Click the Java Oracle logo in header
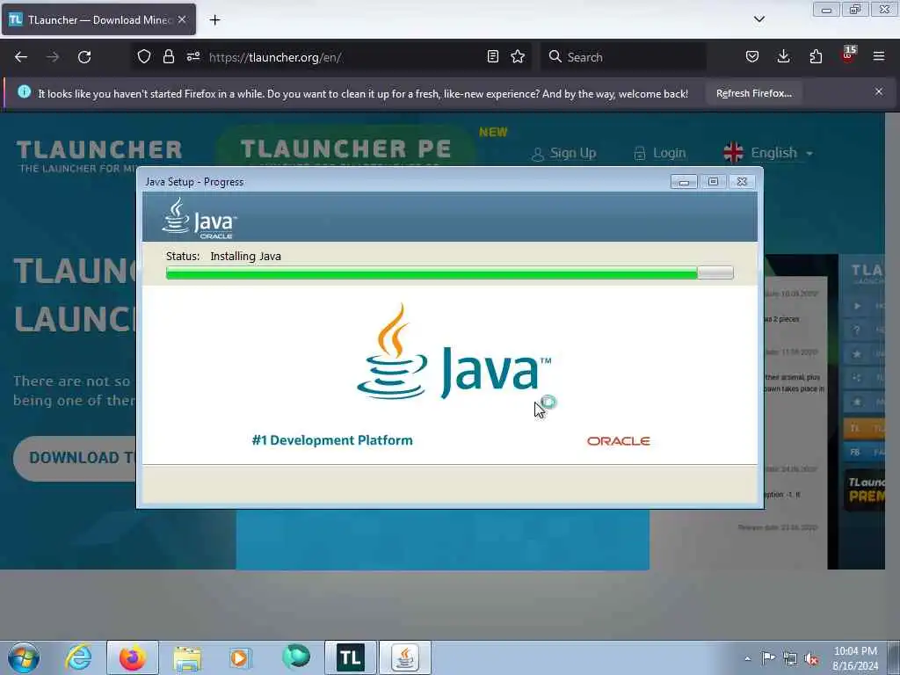Screen dimensions: 900x675 tap(200, 219)
